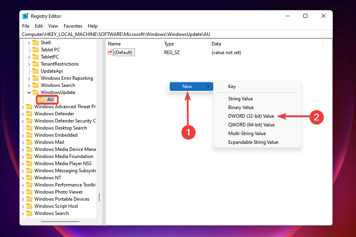356x237 pixels.
Task: Click the Windows Mail folder icon
Action: pos(29,142)
